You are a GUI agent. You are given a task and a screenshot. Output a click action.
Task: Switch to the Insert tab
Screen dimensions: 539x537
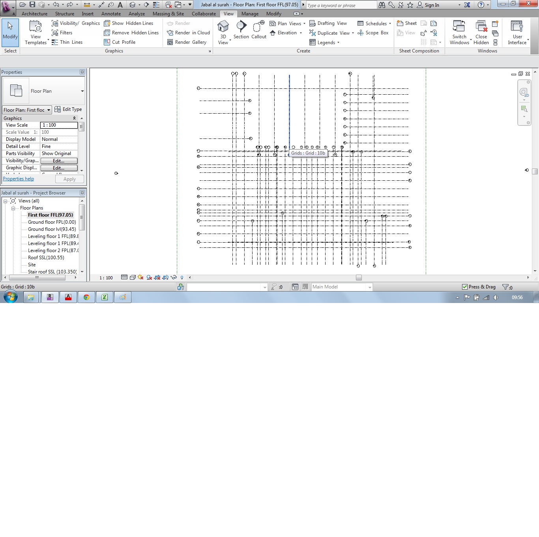(x=88, y=14)
